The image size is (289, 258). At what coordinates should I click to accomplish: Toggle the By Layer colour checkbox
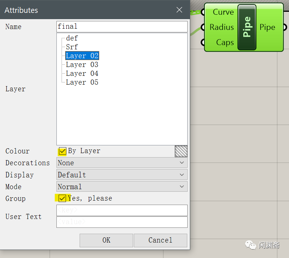pyautogui.click(x=62, y=151)
